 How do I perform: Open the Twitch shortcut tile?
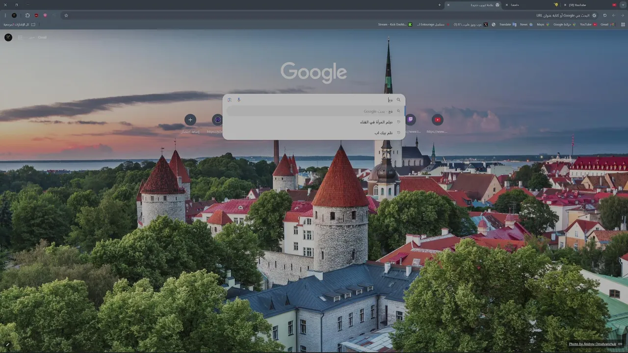pos(410,120)
